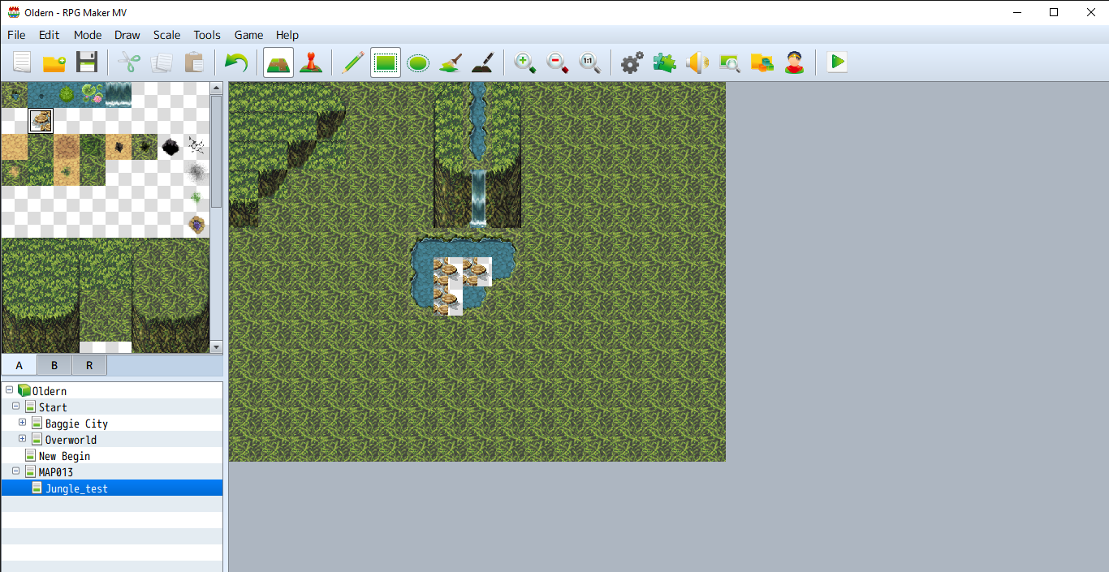Click the waterfall on the map canvas

pos(479,198)
